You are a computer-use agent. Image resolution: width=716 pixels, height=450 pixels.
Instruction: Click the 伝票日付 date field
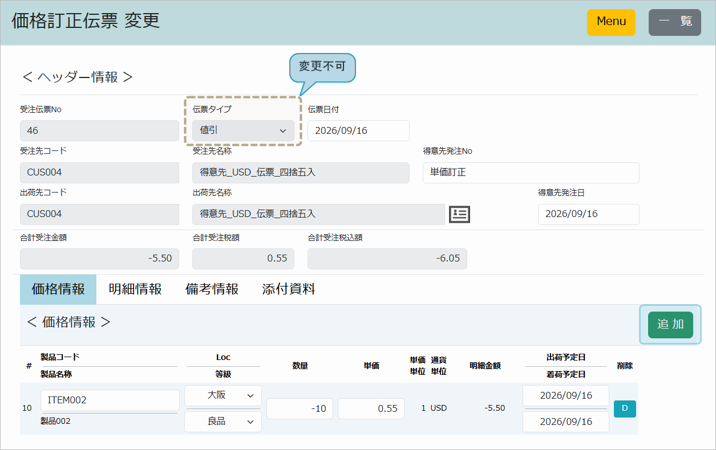358,130
